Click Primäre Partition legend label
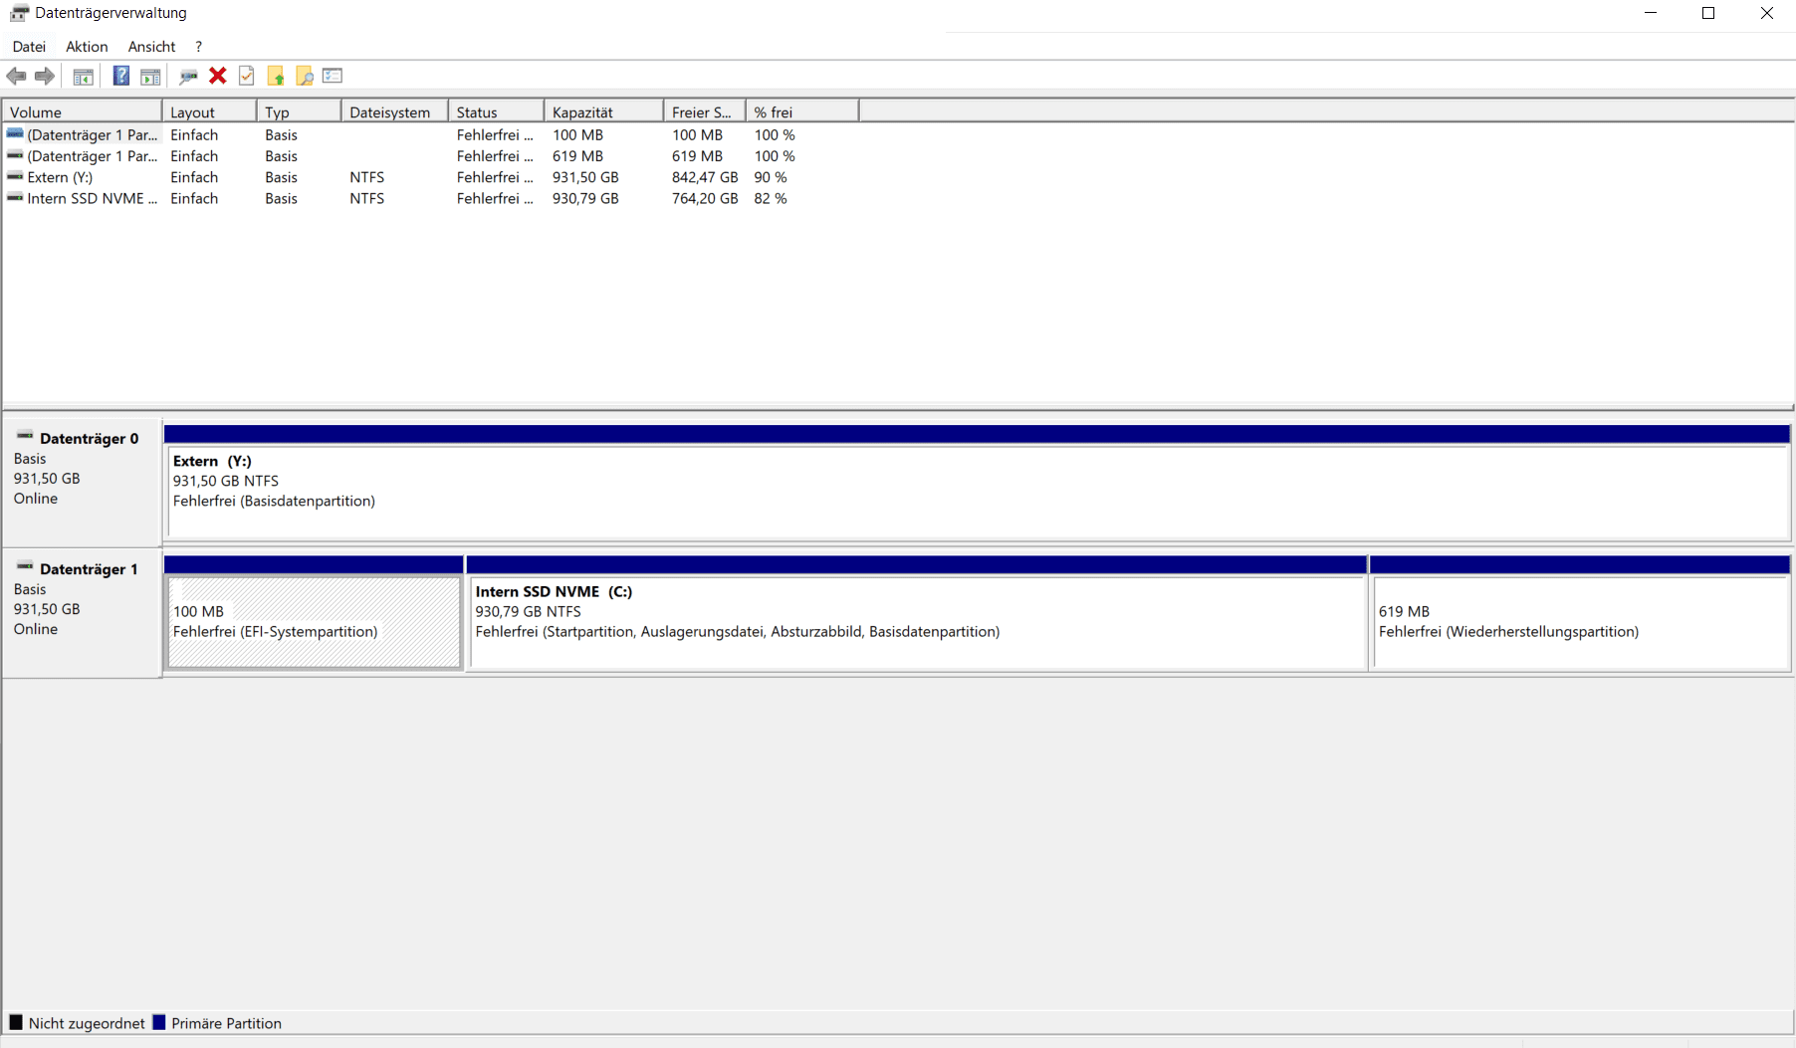The height and width of the screenshot is (1048, 1796). (226, 1023)
